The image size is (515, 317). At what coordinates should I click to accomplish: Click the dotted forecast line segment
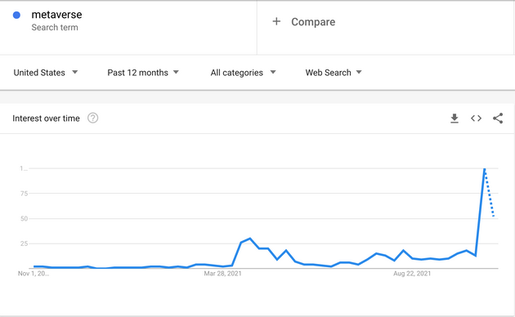(x=490, y=194)
